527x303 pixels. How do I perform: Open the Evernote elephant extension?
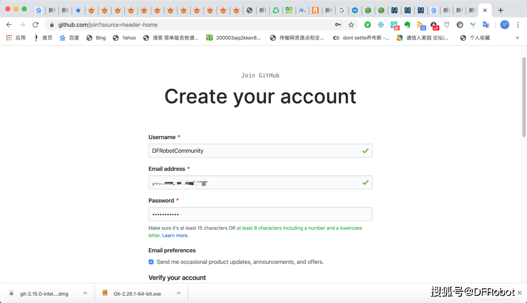[x=407, y=24]
